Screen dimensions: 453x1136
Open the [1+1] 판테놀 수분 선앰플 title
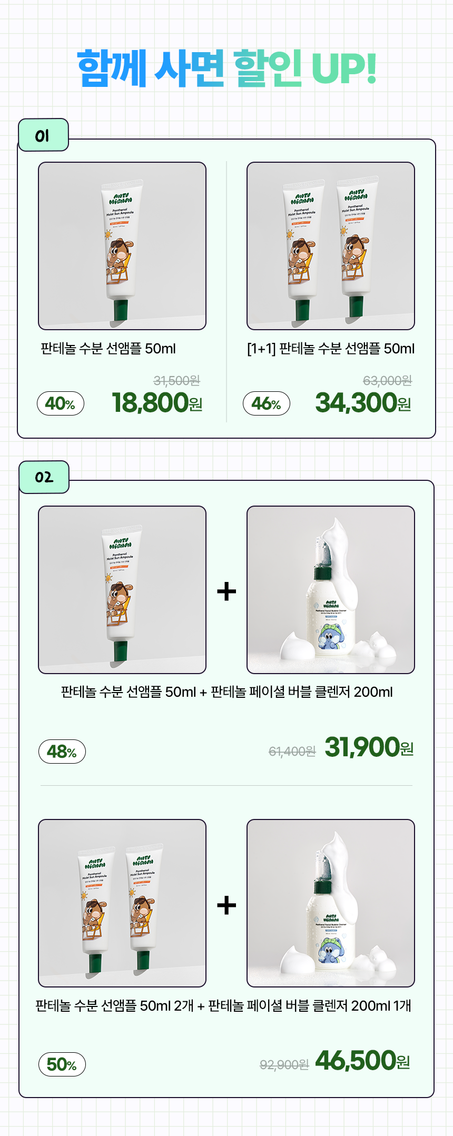(331, 349)
